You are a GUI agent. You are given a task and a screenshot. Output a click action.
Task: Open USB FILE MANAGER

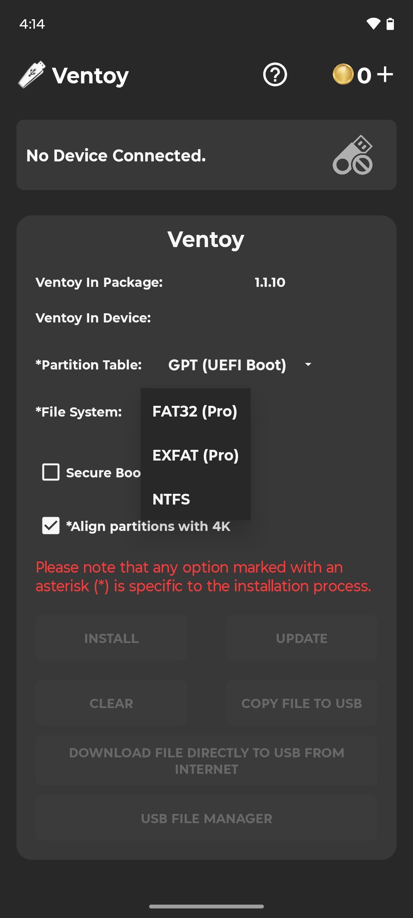(206, 818)
